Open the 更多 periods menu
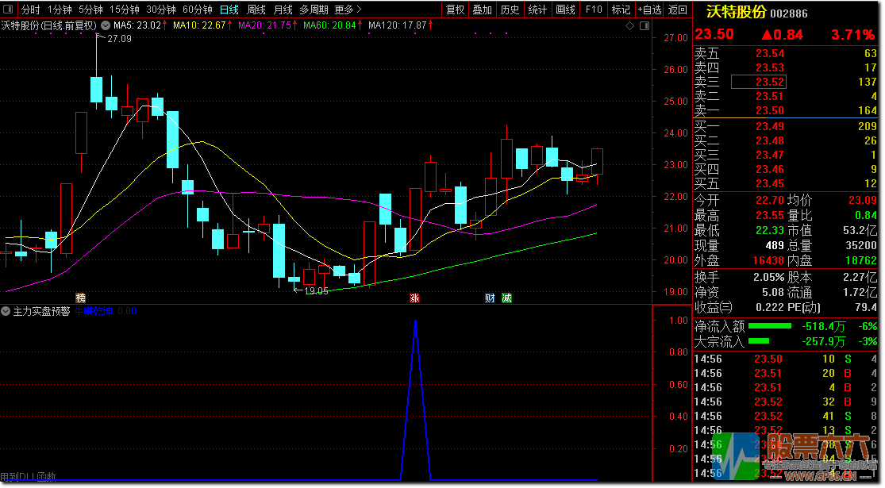The width and height of the screenshot is (885, 488). 348,10
